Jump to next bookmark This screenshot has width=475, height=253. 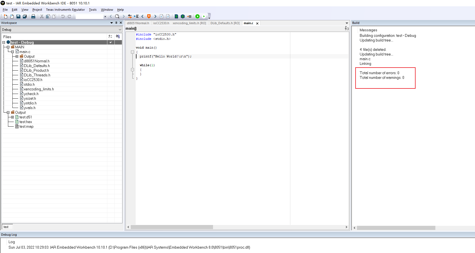(x=155, y=16)
